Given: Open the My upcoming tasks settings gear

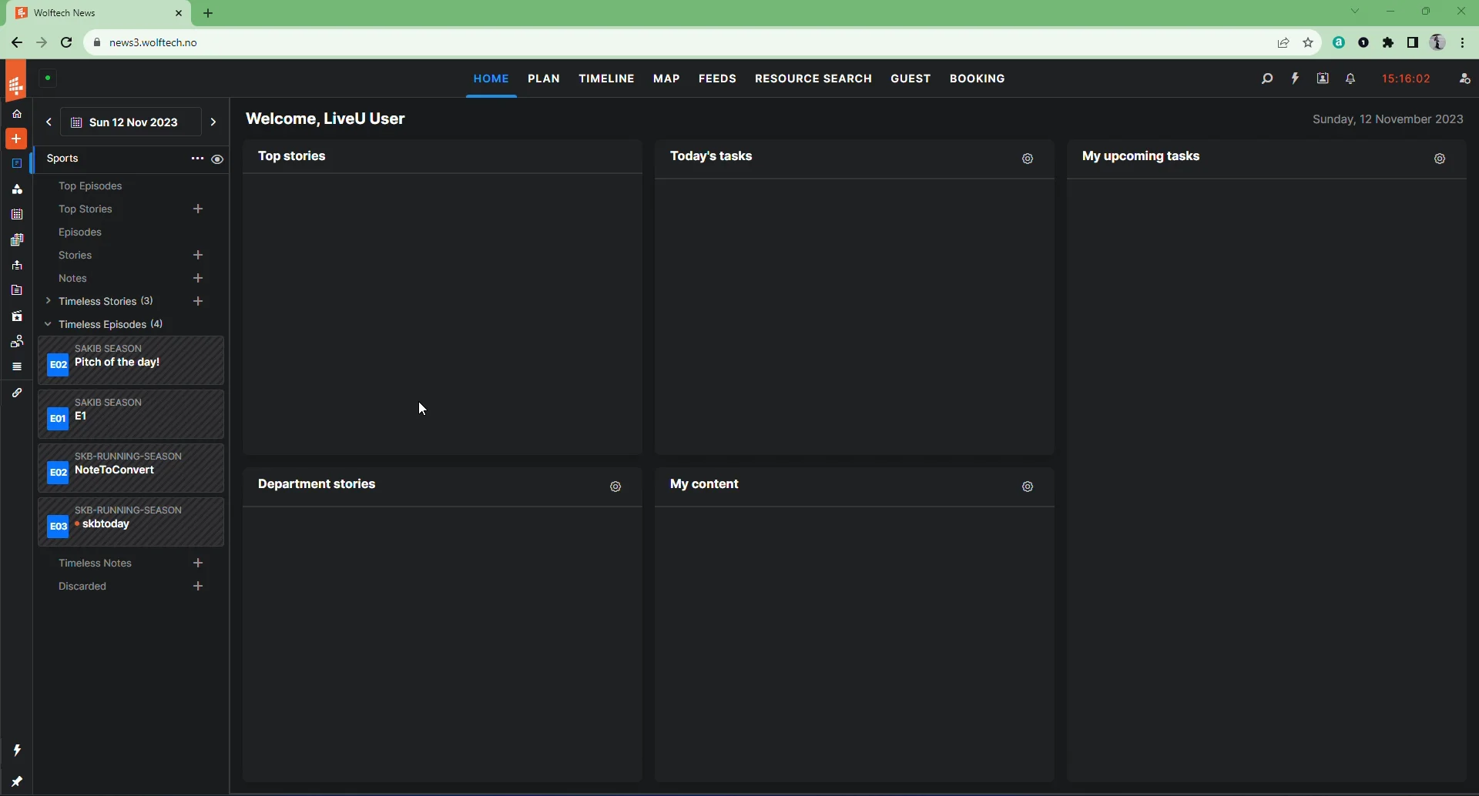Looking at the screenshot, I should pyautogui.click(x=1440, y=159).
